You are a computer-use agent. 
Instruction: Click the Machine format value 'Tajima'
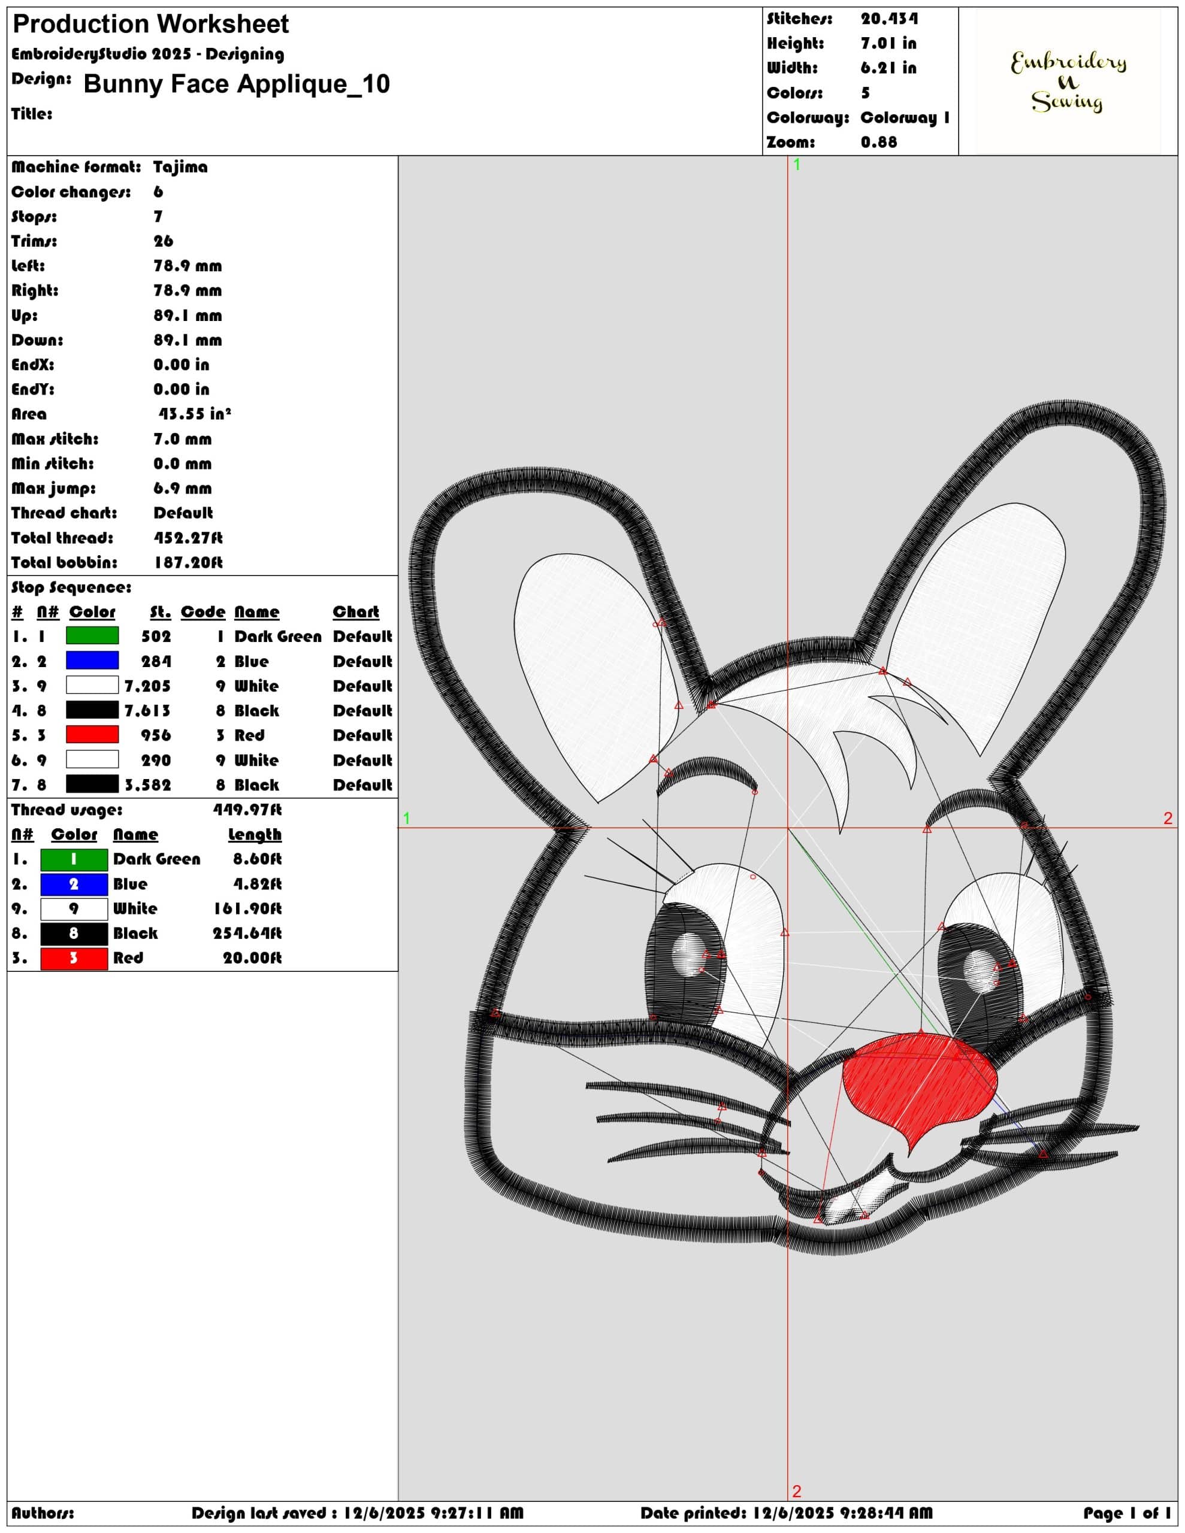click(180, 167)
